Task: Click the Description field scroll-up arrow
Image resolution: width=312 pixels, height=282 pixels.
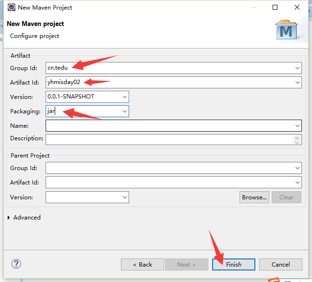Action: coord(297,138)
